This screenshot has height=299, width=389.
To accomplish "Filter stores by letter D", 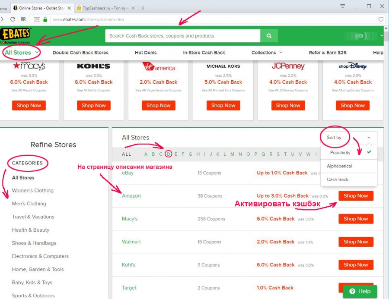I will tap(168, 154).
